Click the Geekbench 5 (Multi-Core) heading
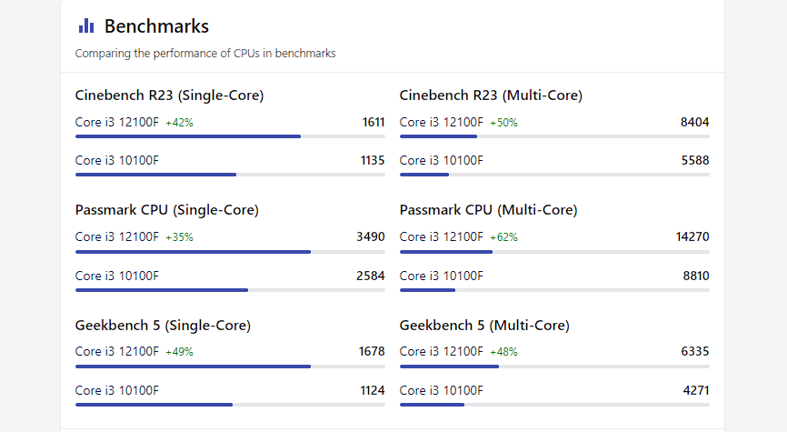This screenshot has width=787, height=432. pos(484,326)
